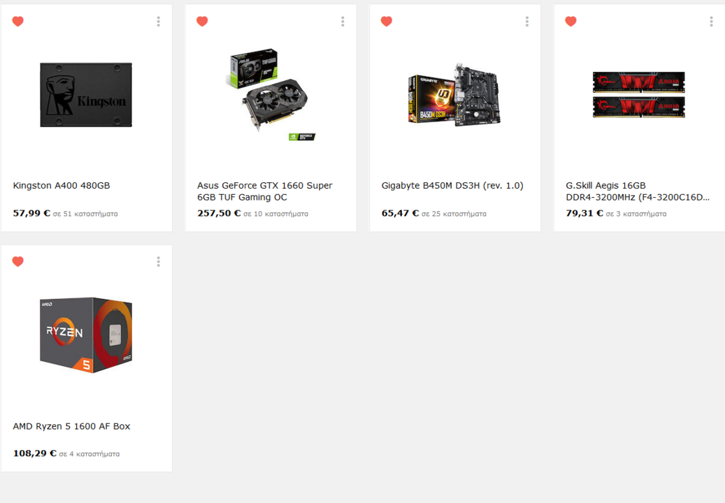The width and height of the screenshot is (725, 503).
Task: Open more options for G.Skill Aegis card
Action: pyautogui.click(x=711, y=21)
